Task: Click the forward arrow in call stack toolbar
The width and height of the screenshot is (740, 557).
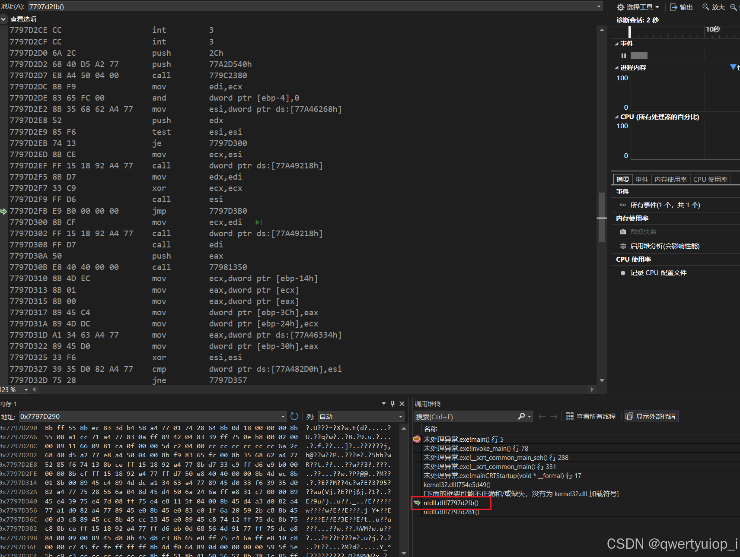Action: click(554, 416)
